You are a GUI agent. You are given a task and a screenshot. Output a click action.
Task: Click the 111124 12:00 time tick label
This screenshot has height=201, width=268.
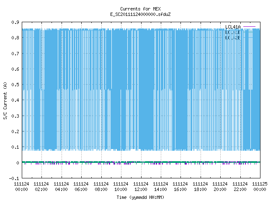click(x=141, y=187)
